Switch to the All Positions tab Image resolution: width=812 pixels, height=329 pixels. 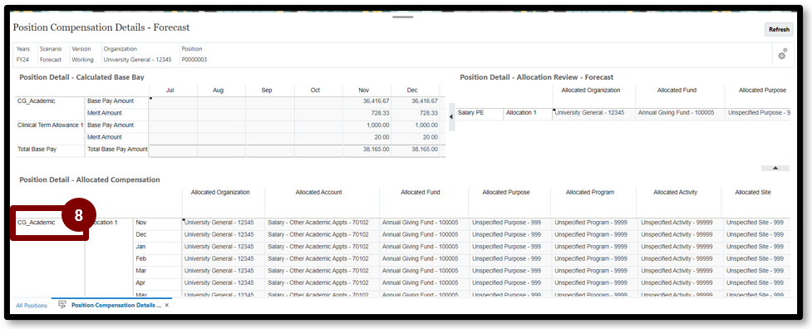pyautogui.click(x=32, y=306)
